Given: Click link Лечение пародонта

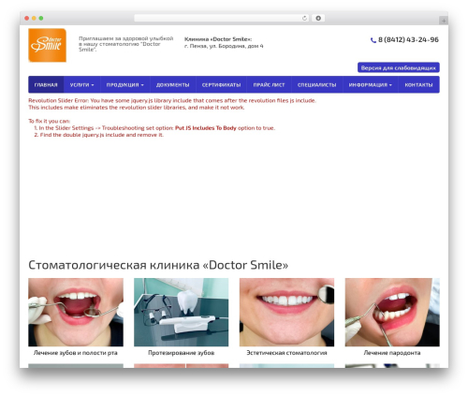Looking at the screenshot, I should point(392,353).
